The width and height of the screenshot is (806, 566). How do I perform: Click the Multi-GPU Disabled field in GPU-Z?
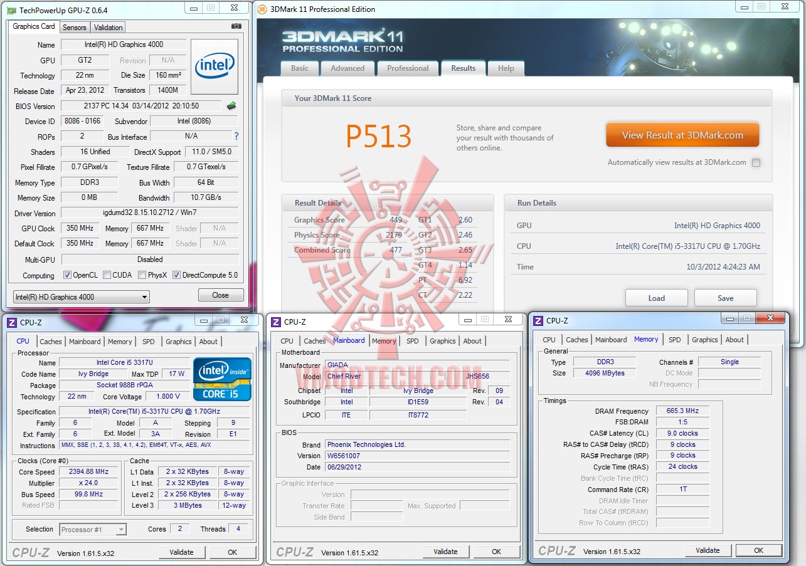coord(150,259)
